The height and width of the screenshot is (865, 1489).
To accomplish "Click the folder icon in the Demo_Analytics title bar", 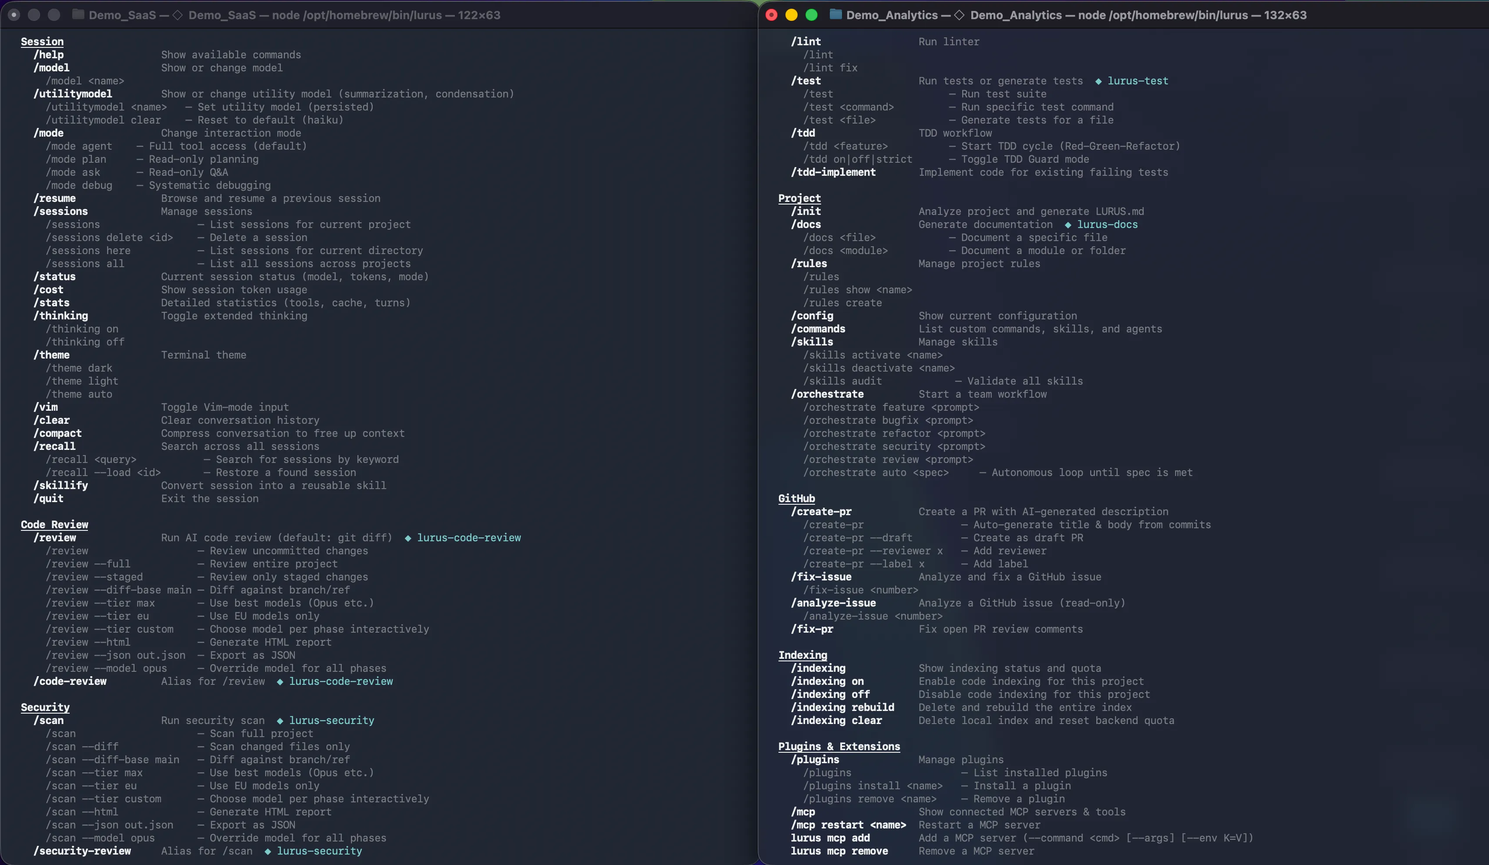I will click(835, 15).
